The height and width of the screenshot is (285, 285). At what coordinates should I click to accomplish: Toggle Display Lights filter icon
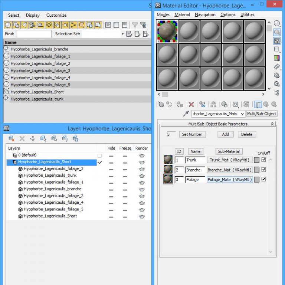tap(24, 25)
